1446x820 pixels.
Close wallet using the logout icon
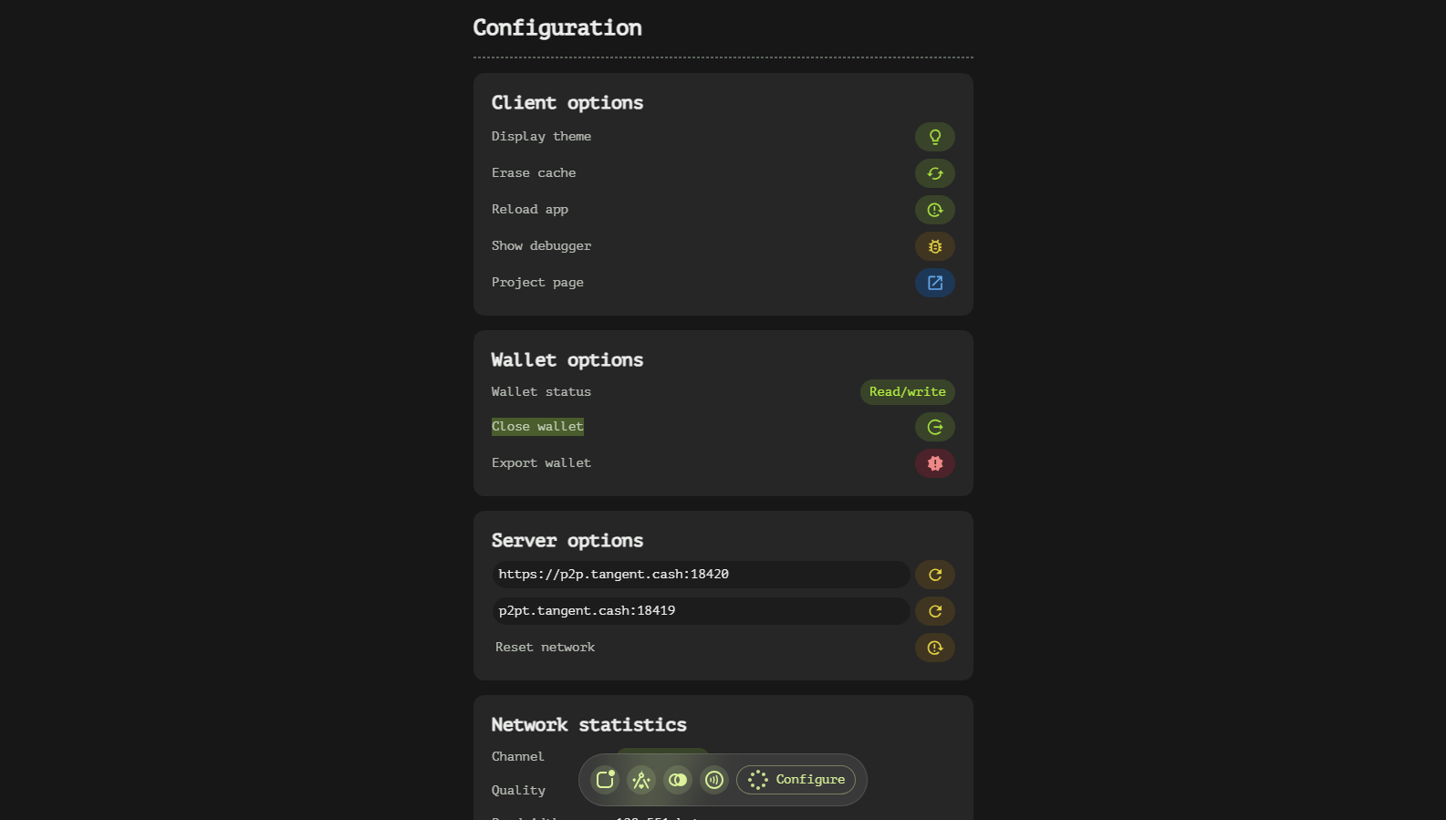click(x=934, y=427)
